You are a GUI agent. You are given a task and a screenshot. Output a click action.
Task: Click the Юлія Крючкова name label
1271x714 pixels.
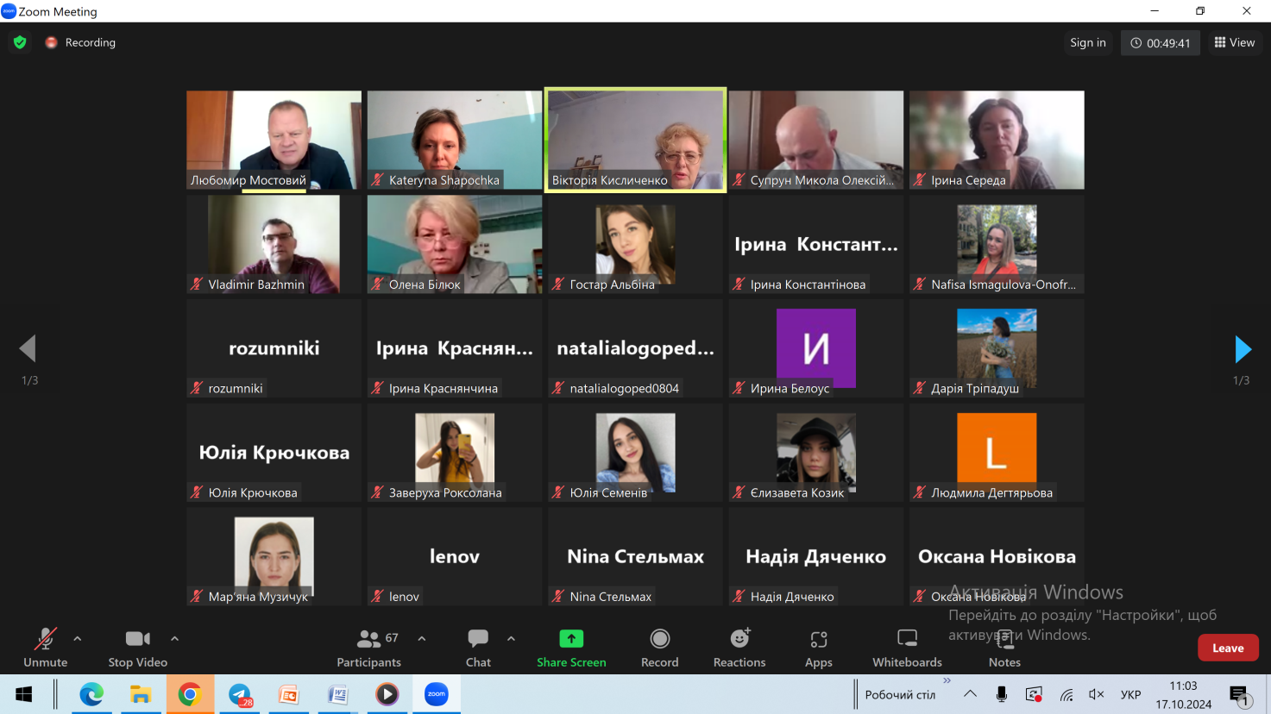(x=253, y=492)
